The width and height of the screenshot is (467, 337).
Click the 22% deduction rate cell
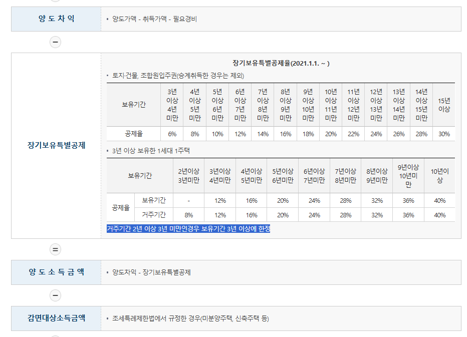(353, 134)
